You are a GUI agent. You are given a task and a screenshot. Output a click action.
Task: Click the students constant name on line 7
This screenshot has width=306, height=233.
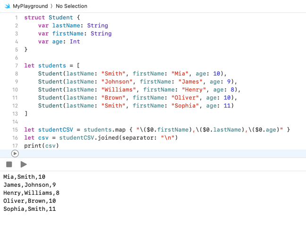[52, 66]
